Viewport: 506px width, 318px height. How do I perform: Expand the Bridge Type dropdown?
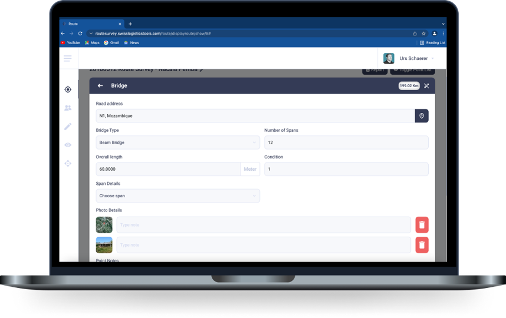(x=178, y=143)
